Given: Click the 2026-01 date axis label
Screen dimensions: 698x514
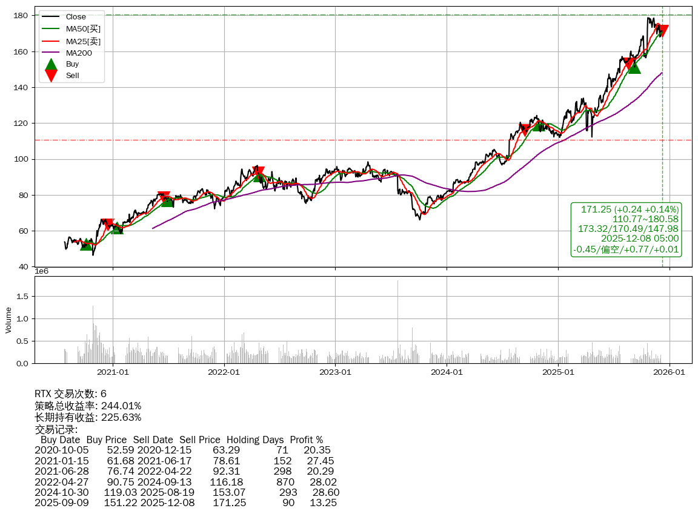Looking at the screenshot, I should click(670, 372).
